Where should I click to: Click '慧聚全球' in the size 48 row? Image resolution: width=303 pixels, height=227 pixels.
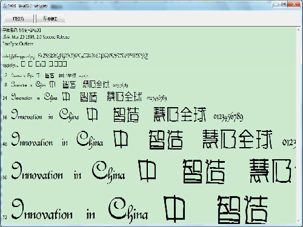tap(238, 139)
